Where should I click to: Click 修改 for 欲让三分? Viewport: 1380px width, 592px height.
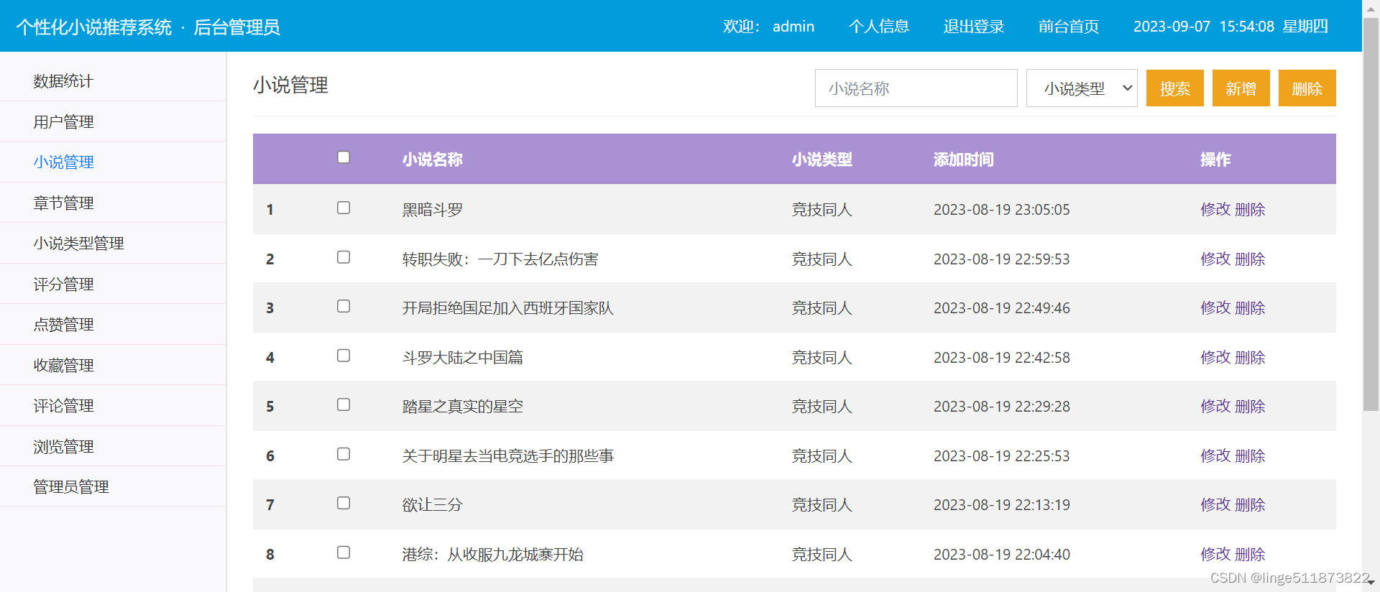tap(1215, 504)
